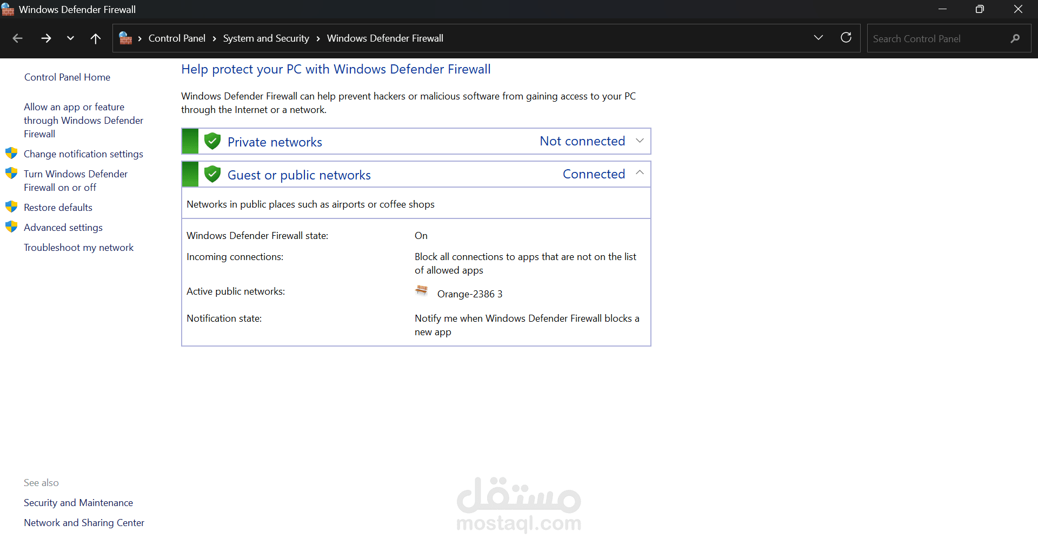Click Windows Defender Firewall state label

257,236
